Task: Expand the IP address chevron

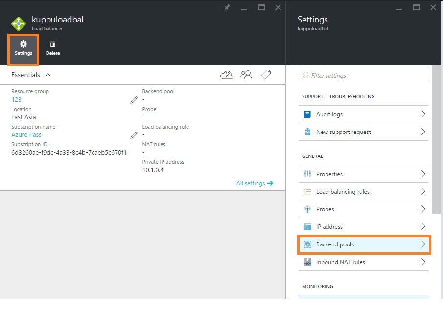Action: click(423, 227)
